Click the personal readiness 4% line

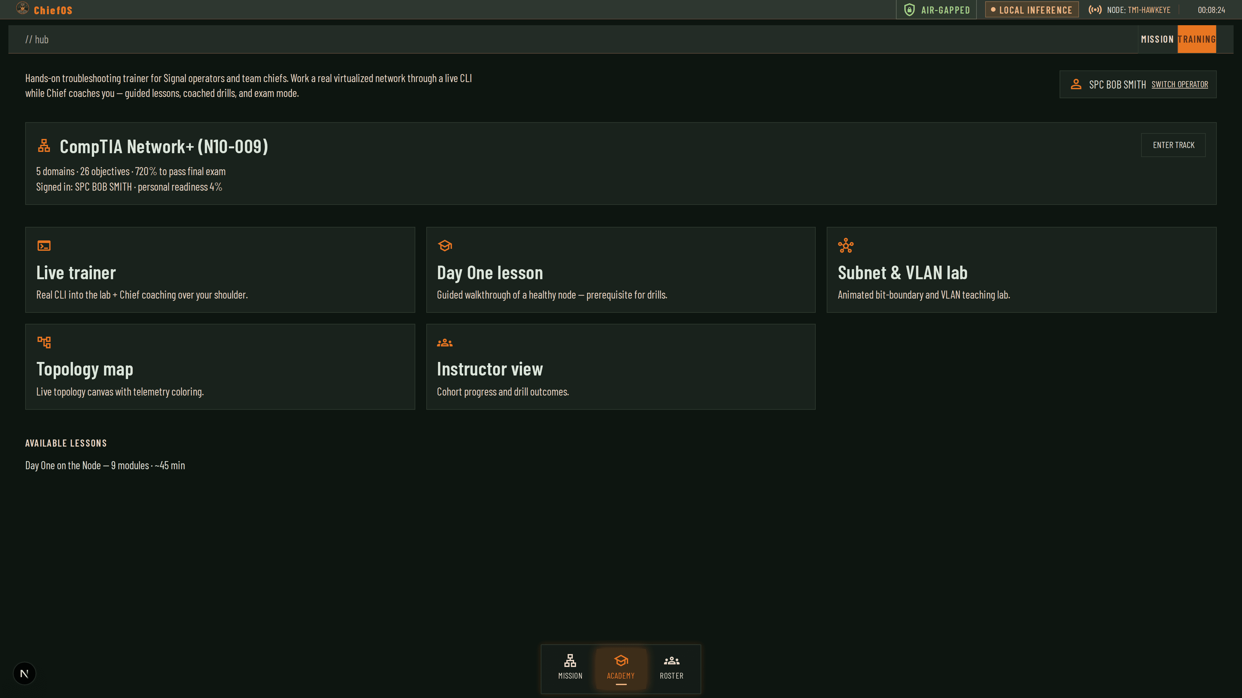129,187
